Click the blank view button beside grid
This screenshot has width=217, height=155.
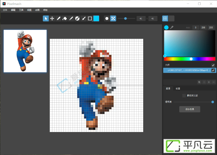coord(171,19)
